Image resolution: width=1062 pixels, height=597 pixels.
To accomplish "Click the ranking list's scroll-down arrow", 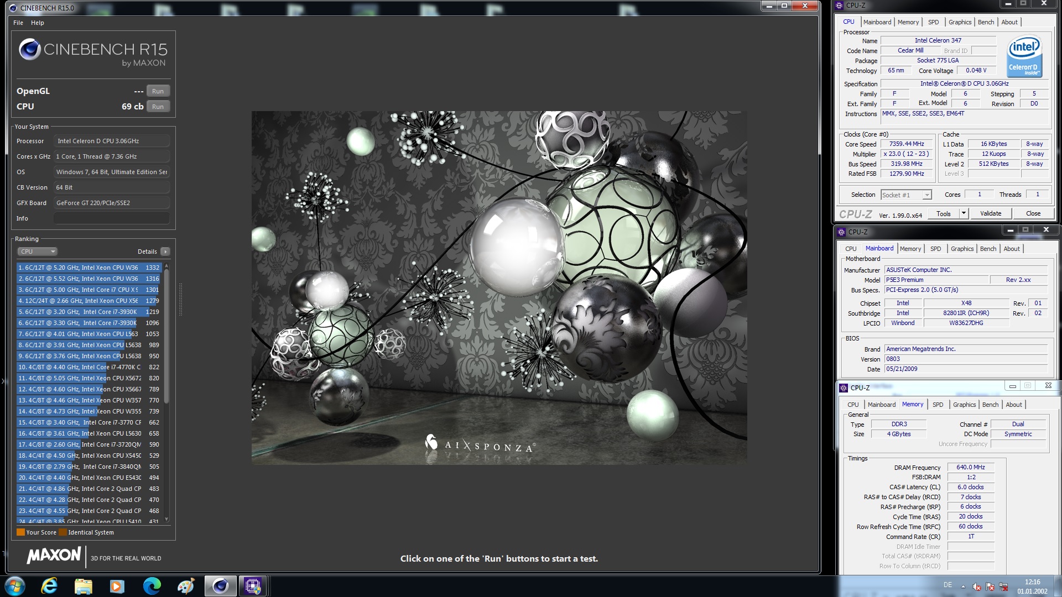I will [166, 519].
